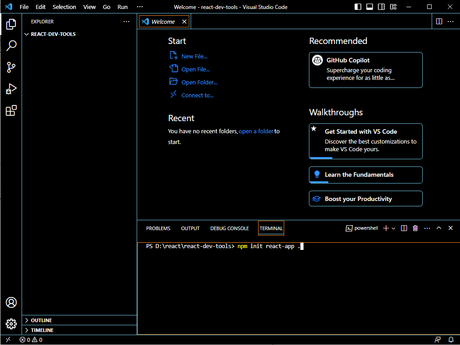Click the feedback icon in status bar
460x345 pixels.
coord(438,340)
